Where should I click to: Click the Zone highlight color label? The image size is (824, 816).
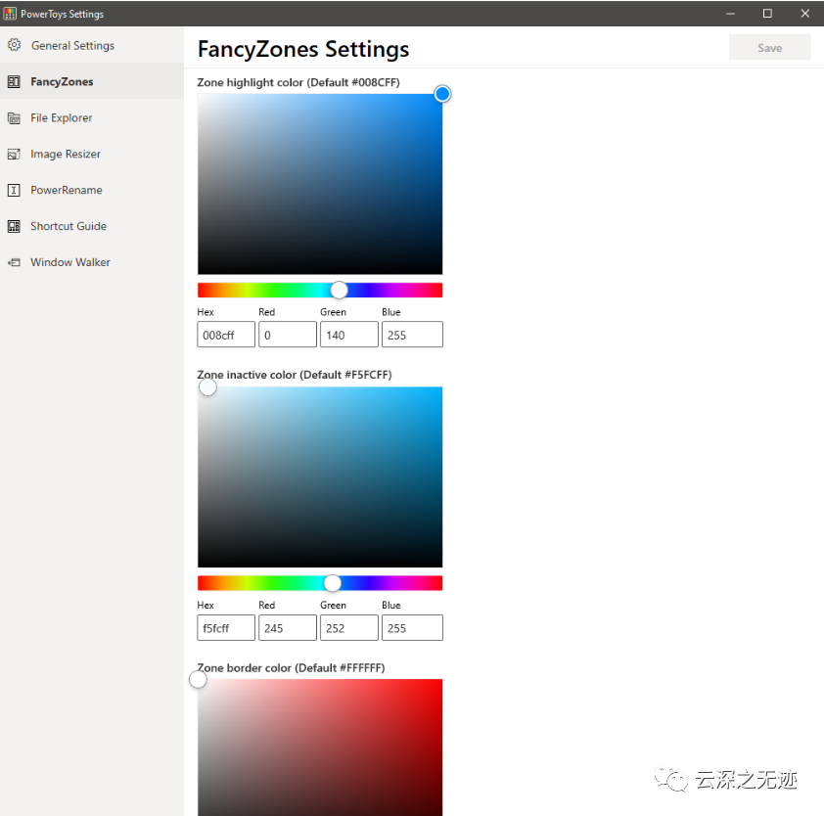[x=298, y=82]
